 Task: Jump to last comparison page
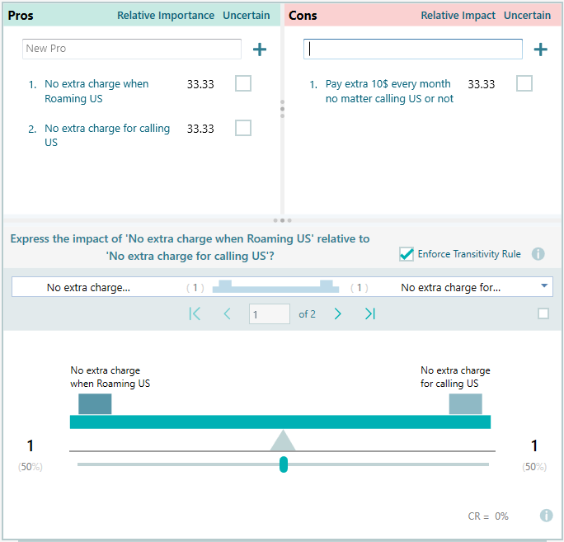[x=370, y=313]
